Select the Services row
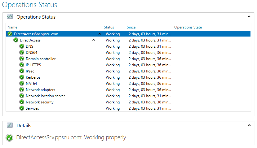Screen dimensions: 257x148 pyautogui.click(x=128, y=108)
